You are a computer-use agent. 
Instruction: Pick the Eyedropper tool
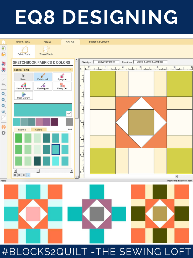tap(43, 86)
